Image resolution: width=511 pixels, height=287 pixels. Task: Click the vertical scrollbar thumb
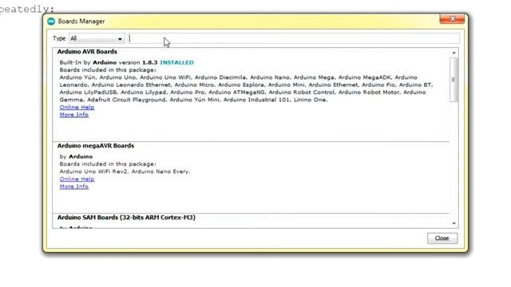pos(454,80)
